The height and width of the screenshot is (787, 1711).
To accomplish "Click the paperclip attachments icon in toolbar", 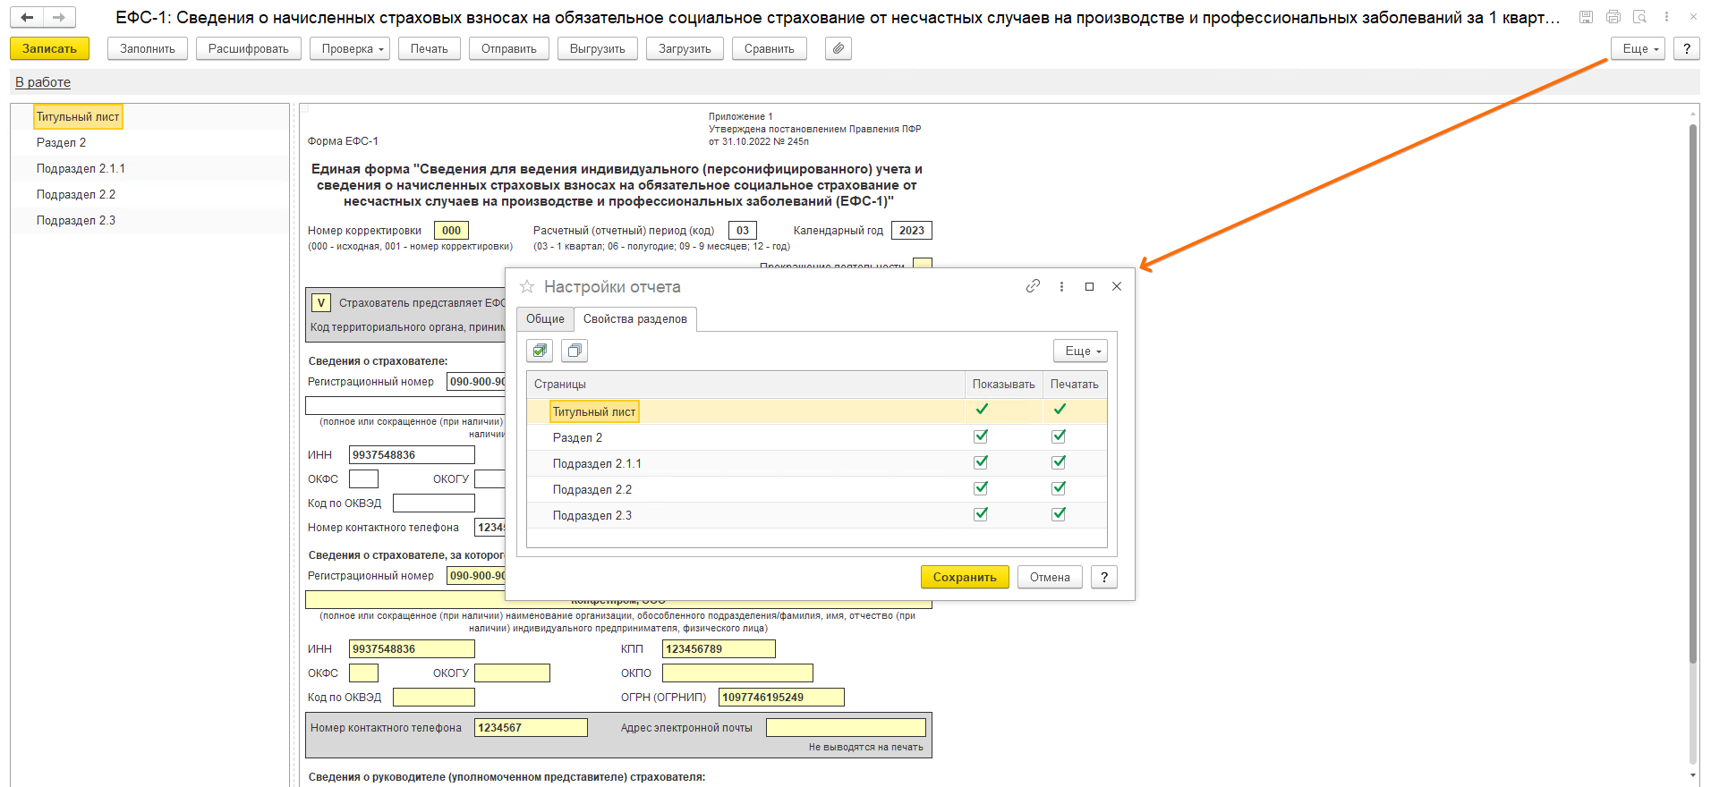I will point(838,48).
